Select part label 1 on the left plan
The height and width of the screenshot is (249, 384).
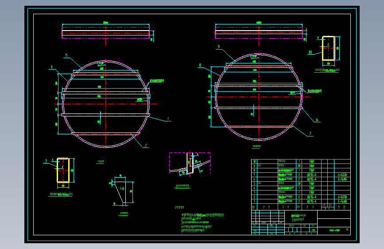point(168,119)
